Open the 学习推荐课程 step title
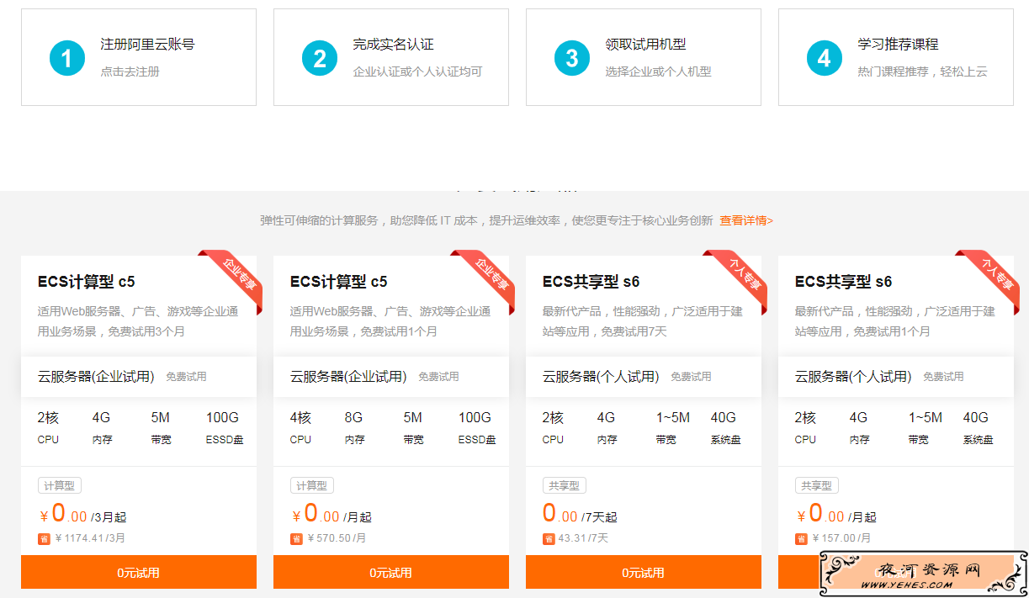The height and width of the screenshot is (598, 1029). pos(898,45)
